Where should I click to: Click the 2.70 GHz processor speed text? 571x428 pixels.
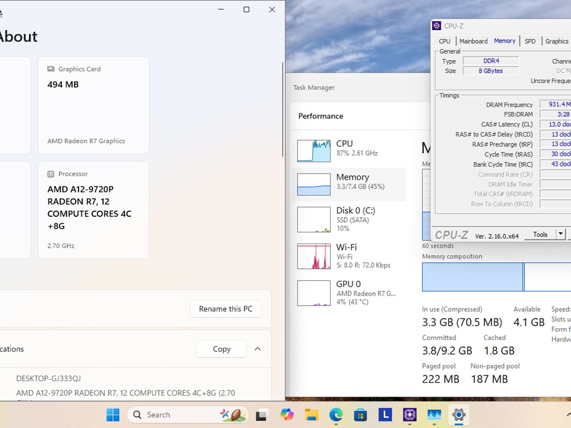pos(61,246)
